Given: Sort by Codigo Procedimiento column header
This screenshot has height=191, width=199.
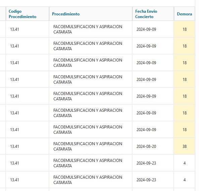Looking at the screenshot, I should (x=22, y=14).
